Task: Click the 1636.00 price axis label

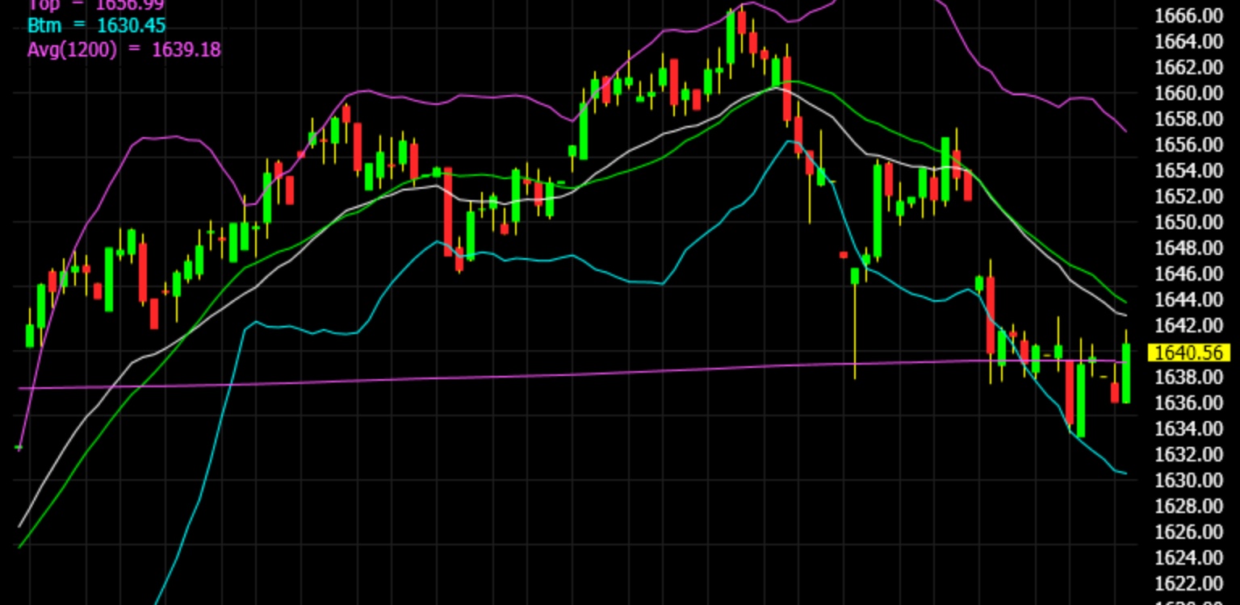Action: tap(1189, 403)
